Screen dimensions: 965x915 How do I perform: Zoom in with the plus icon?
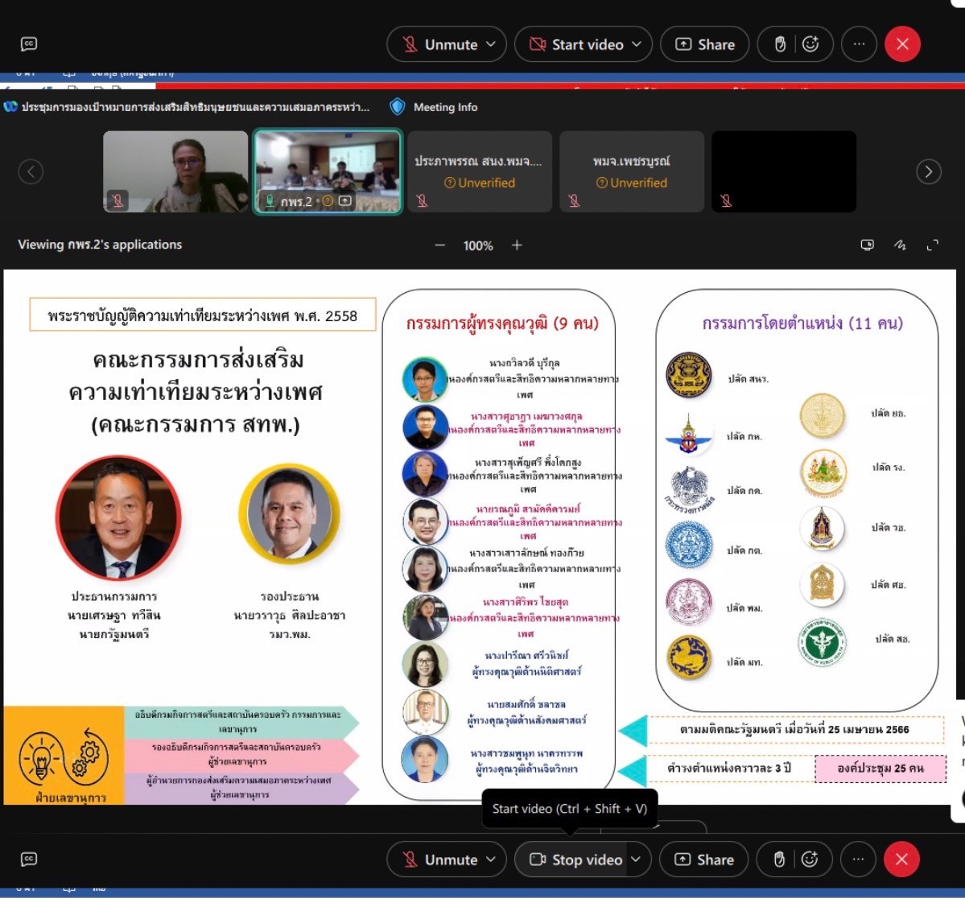(x=517, y=245)
